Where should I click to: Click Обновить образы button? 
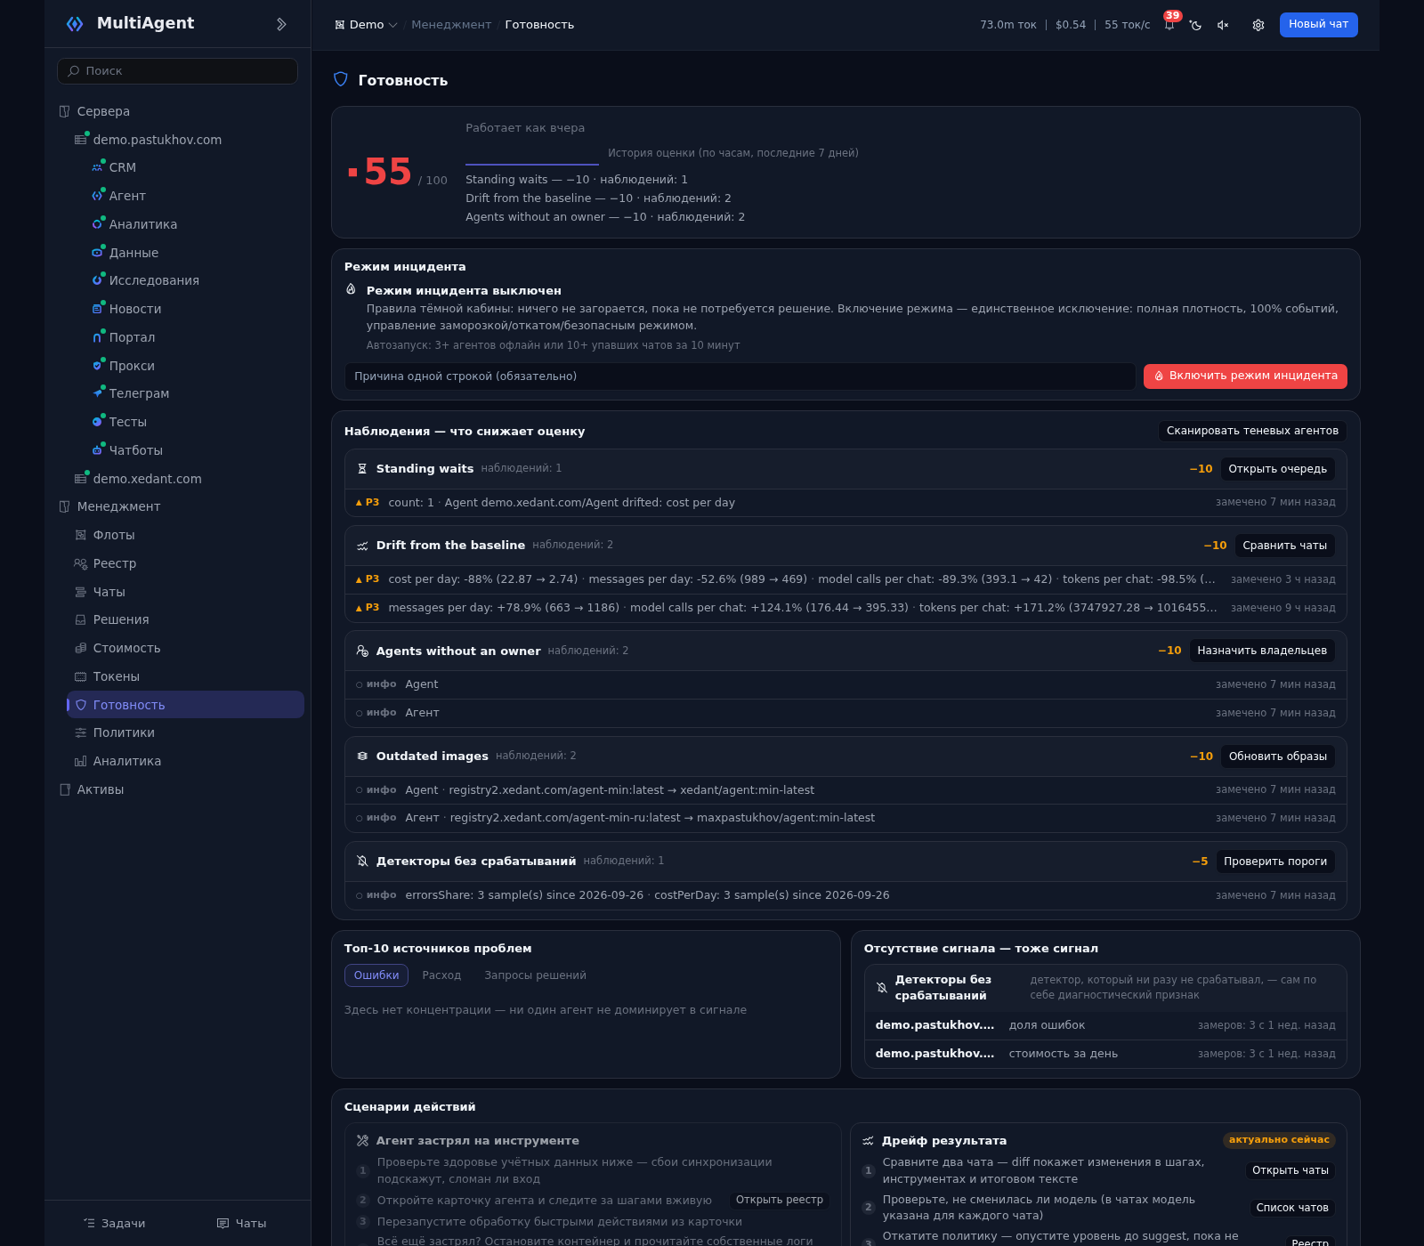(1278, 756)
